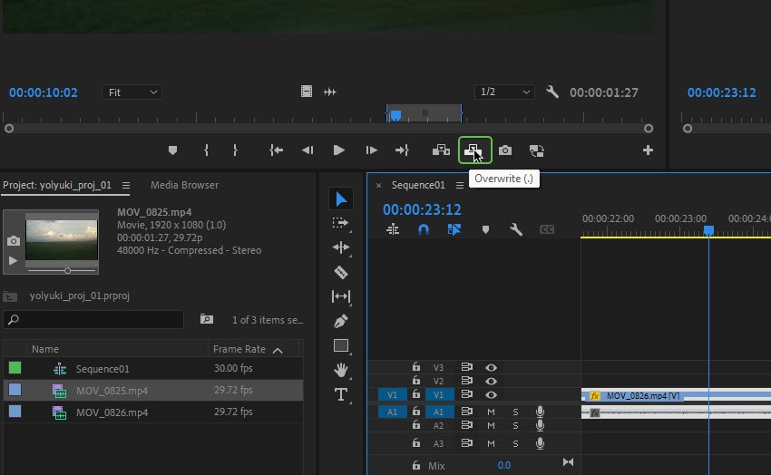771x475 pixels.
Task: Select the Pen tool
Action: (341, 321)
